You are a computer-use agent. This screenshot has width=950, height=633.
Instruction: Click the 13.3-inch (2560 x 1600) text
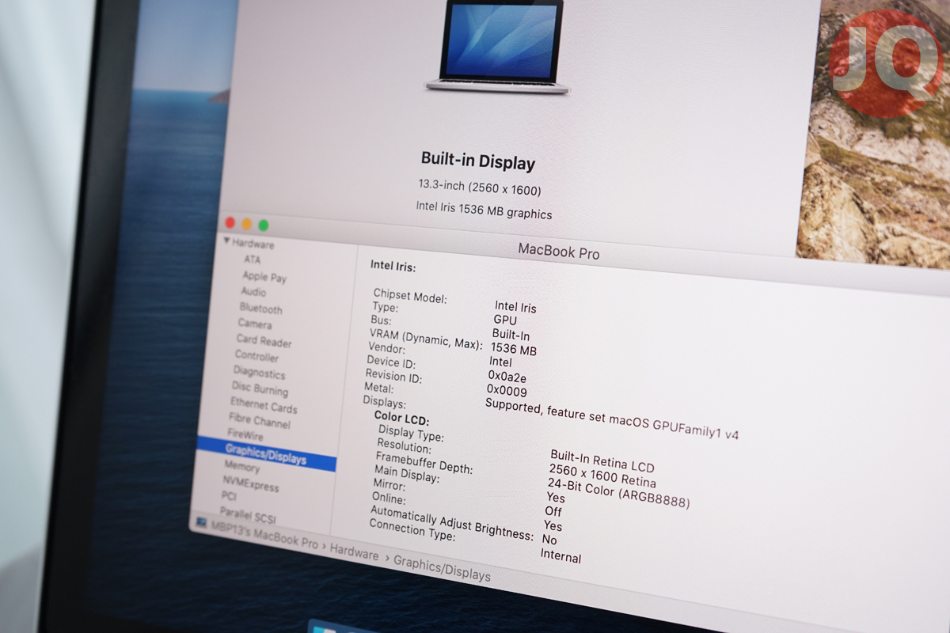click(480, 188)
